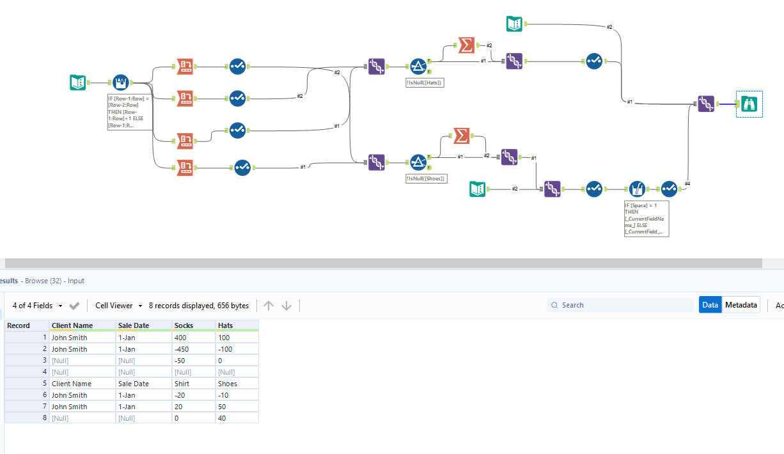Open the Cell Viewer dropdown

click(x=118, y=305)
